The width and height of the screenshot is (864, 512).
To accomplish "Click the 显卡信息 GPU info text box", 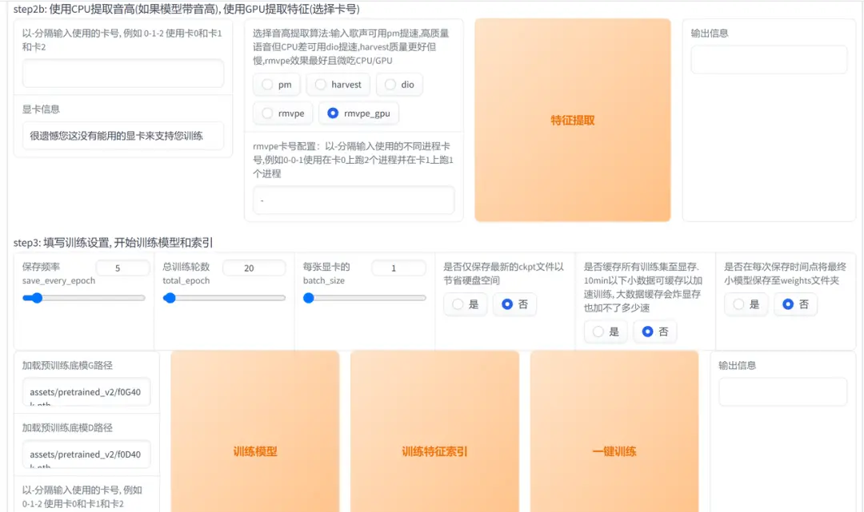I will click(x=123, y=136).
